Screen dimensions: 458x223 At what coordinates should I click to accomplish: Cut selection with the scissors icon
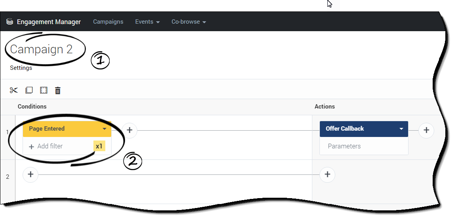tap(14, 90)
